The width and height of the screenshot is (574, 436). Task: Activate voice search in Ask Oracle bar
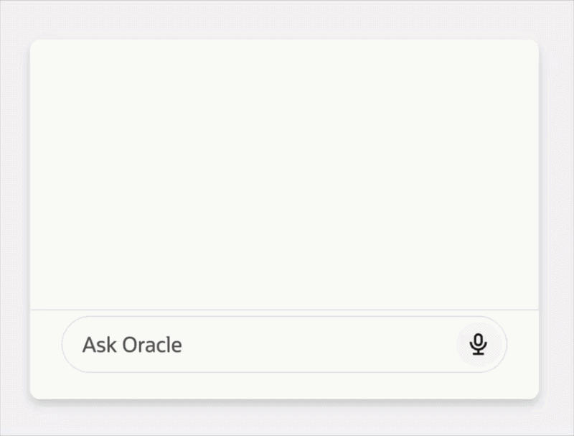(479, 345)
